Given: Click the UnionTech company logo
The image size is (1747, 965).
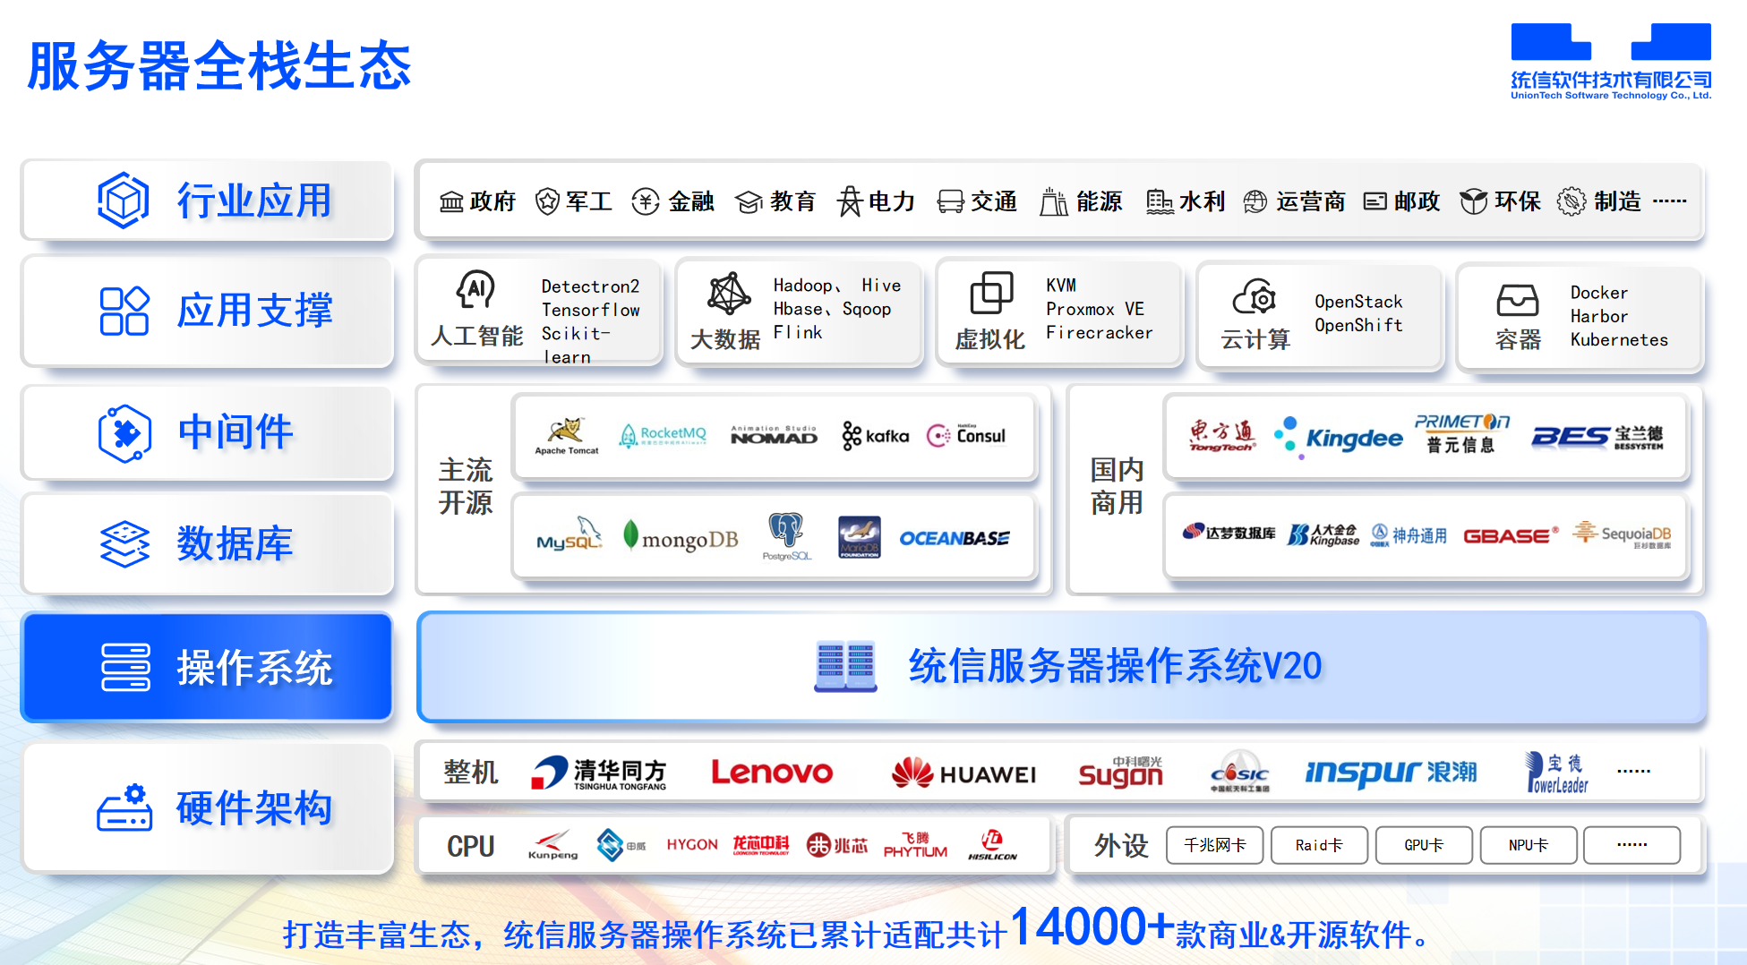Looking at the screenshot, I should pos(1611,61).
